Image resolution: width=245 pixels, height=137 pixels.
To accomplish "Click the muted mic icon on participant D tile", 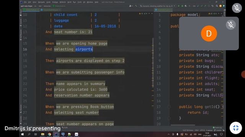I will coord(230,25).
